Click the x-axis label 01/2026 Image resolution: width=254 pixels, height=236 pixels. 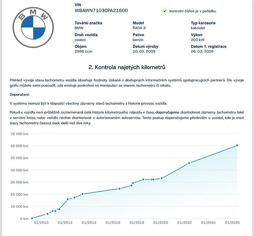point(232,223)
